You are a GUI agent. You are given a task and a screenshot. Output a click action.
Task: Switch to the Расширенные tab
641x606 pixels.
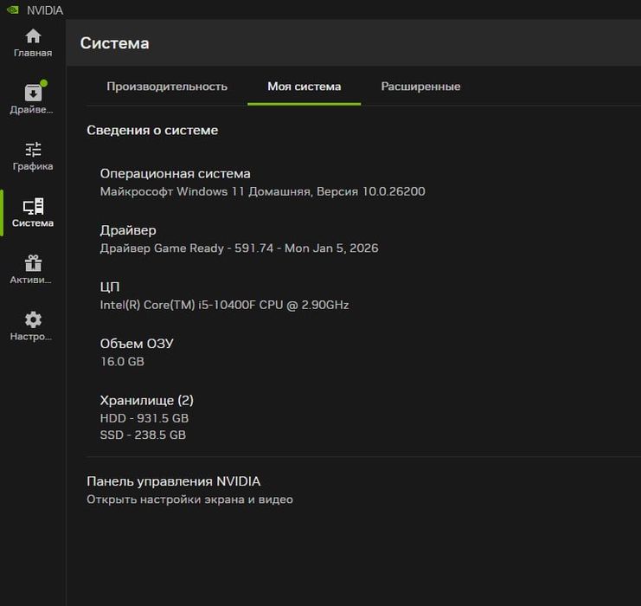420,87
